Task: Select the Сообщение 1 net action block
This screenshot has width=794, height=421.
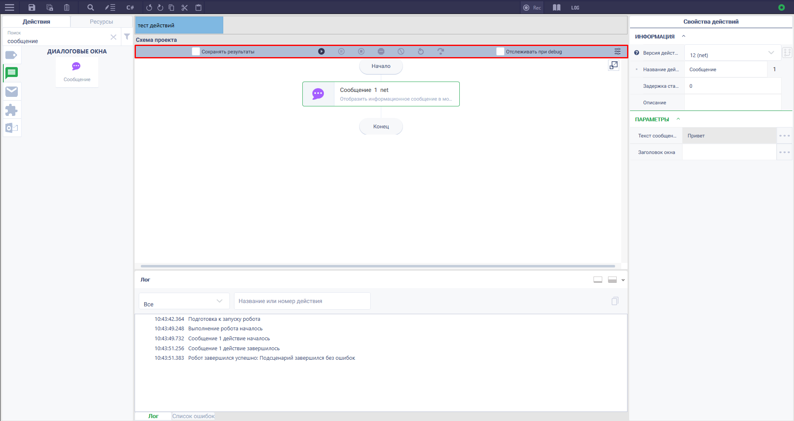Action: (x=381, y=94)
